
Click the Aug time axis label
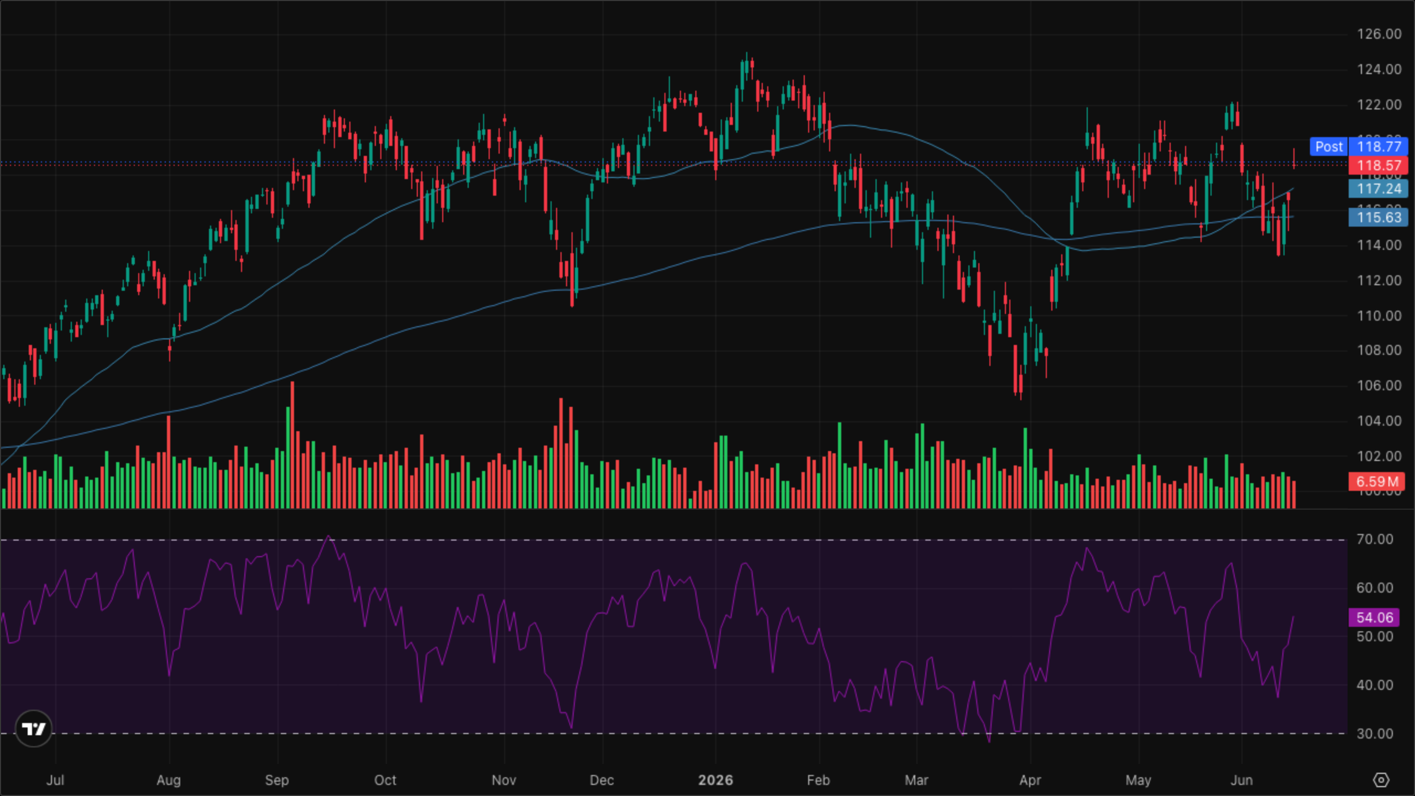point(169,780)
